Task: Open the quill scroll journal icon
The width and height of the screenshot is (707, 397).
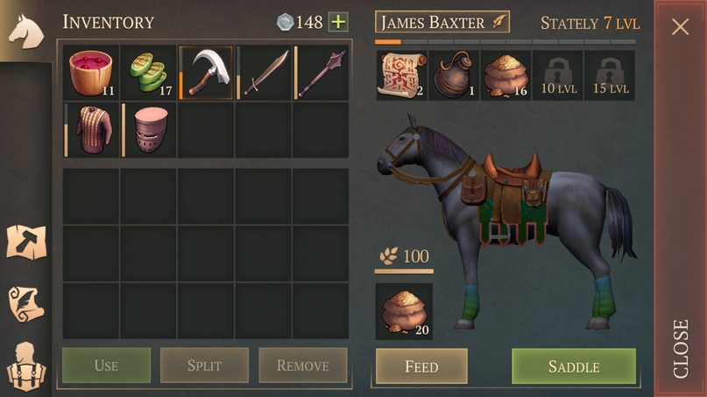Action: click(26, 304)
